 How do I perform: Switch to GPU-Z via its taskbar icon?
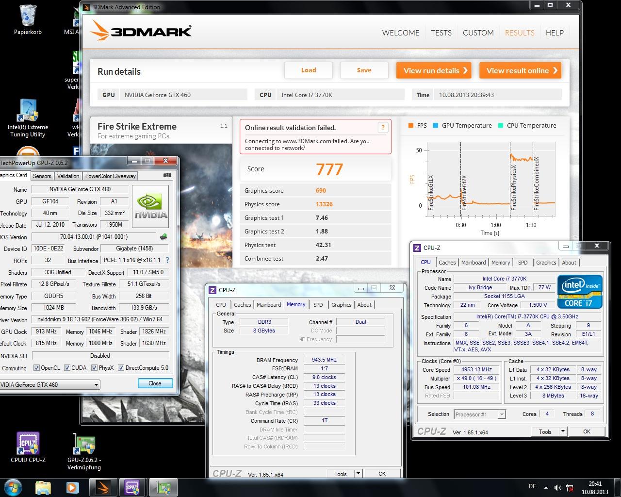[x=163, y=487]
